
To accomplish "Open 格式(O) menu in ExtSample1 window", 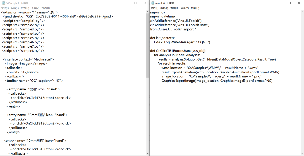I will pyautogui.click(x=25, y=8).
